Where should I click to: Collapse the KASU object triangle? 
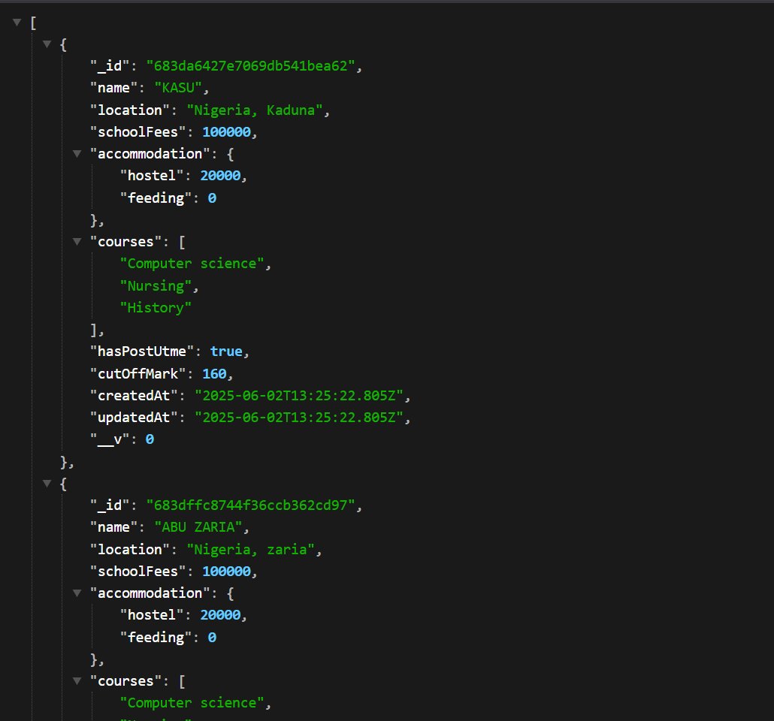(x=47, y=44)
